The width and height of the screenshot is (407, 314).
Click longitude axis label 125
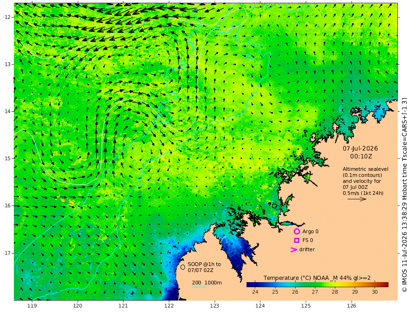pyautogui.click(x=306, y=306)
